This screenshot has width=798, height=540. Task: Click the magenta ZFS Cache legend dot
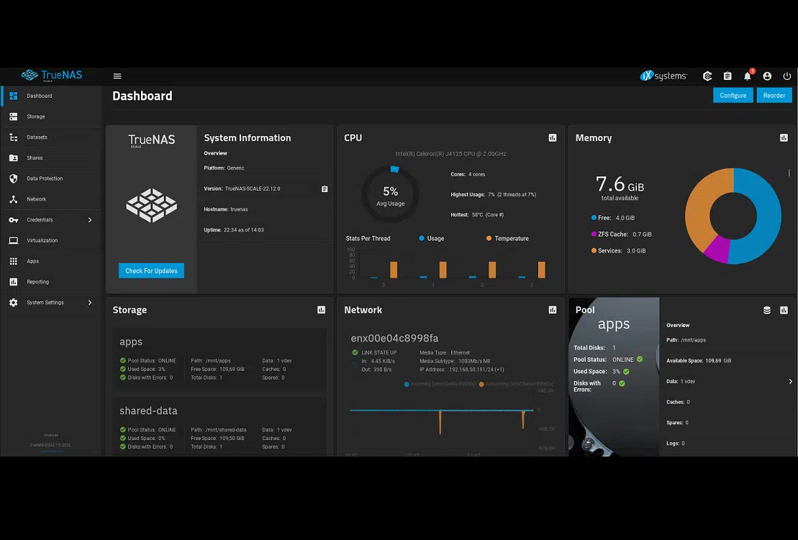[x=594, y=234]
